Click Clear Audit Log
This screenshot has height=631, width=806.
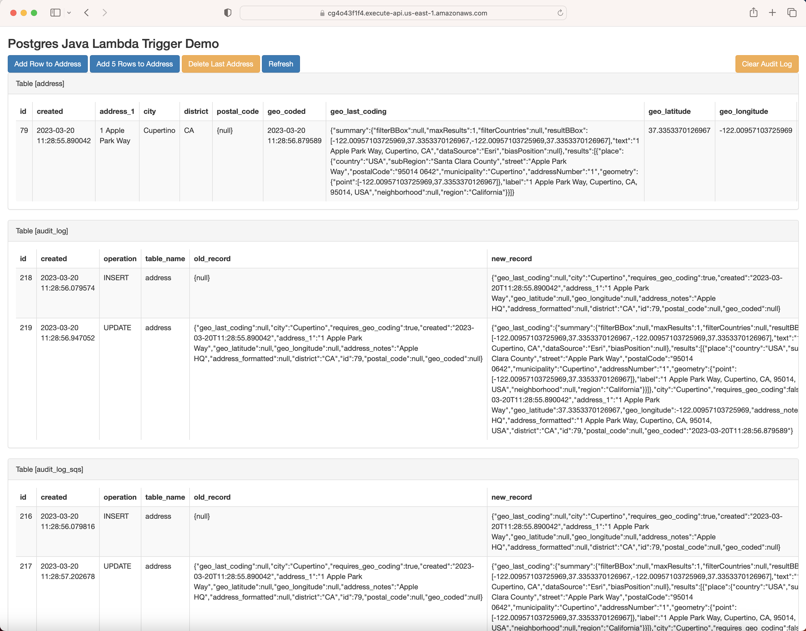tap(767, 64)
